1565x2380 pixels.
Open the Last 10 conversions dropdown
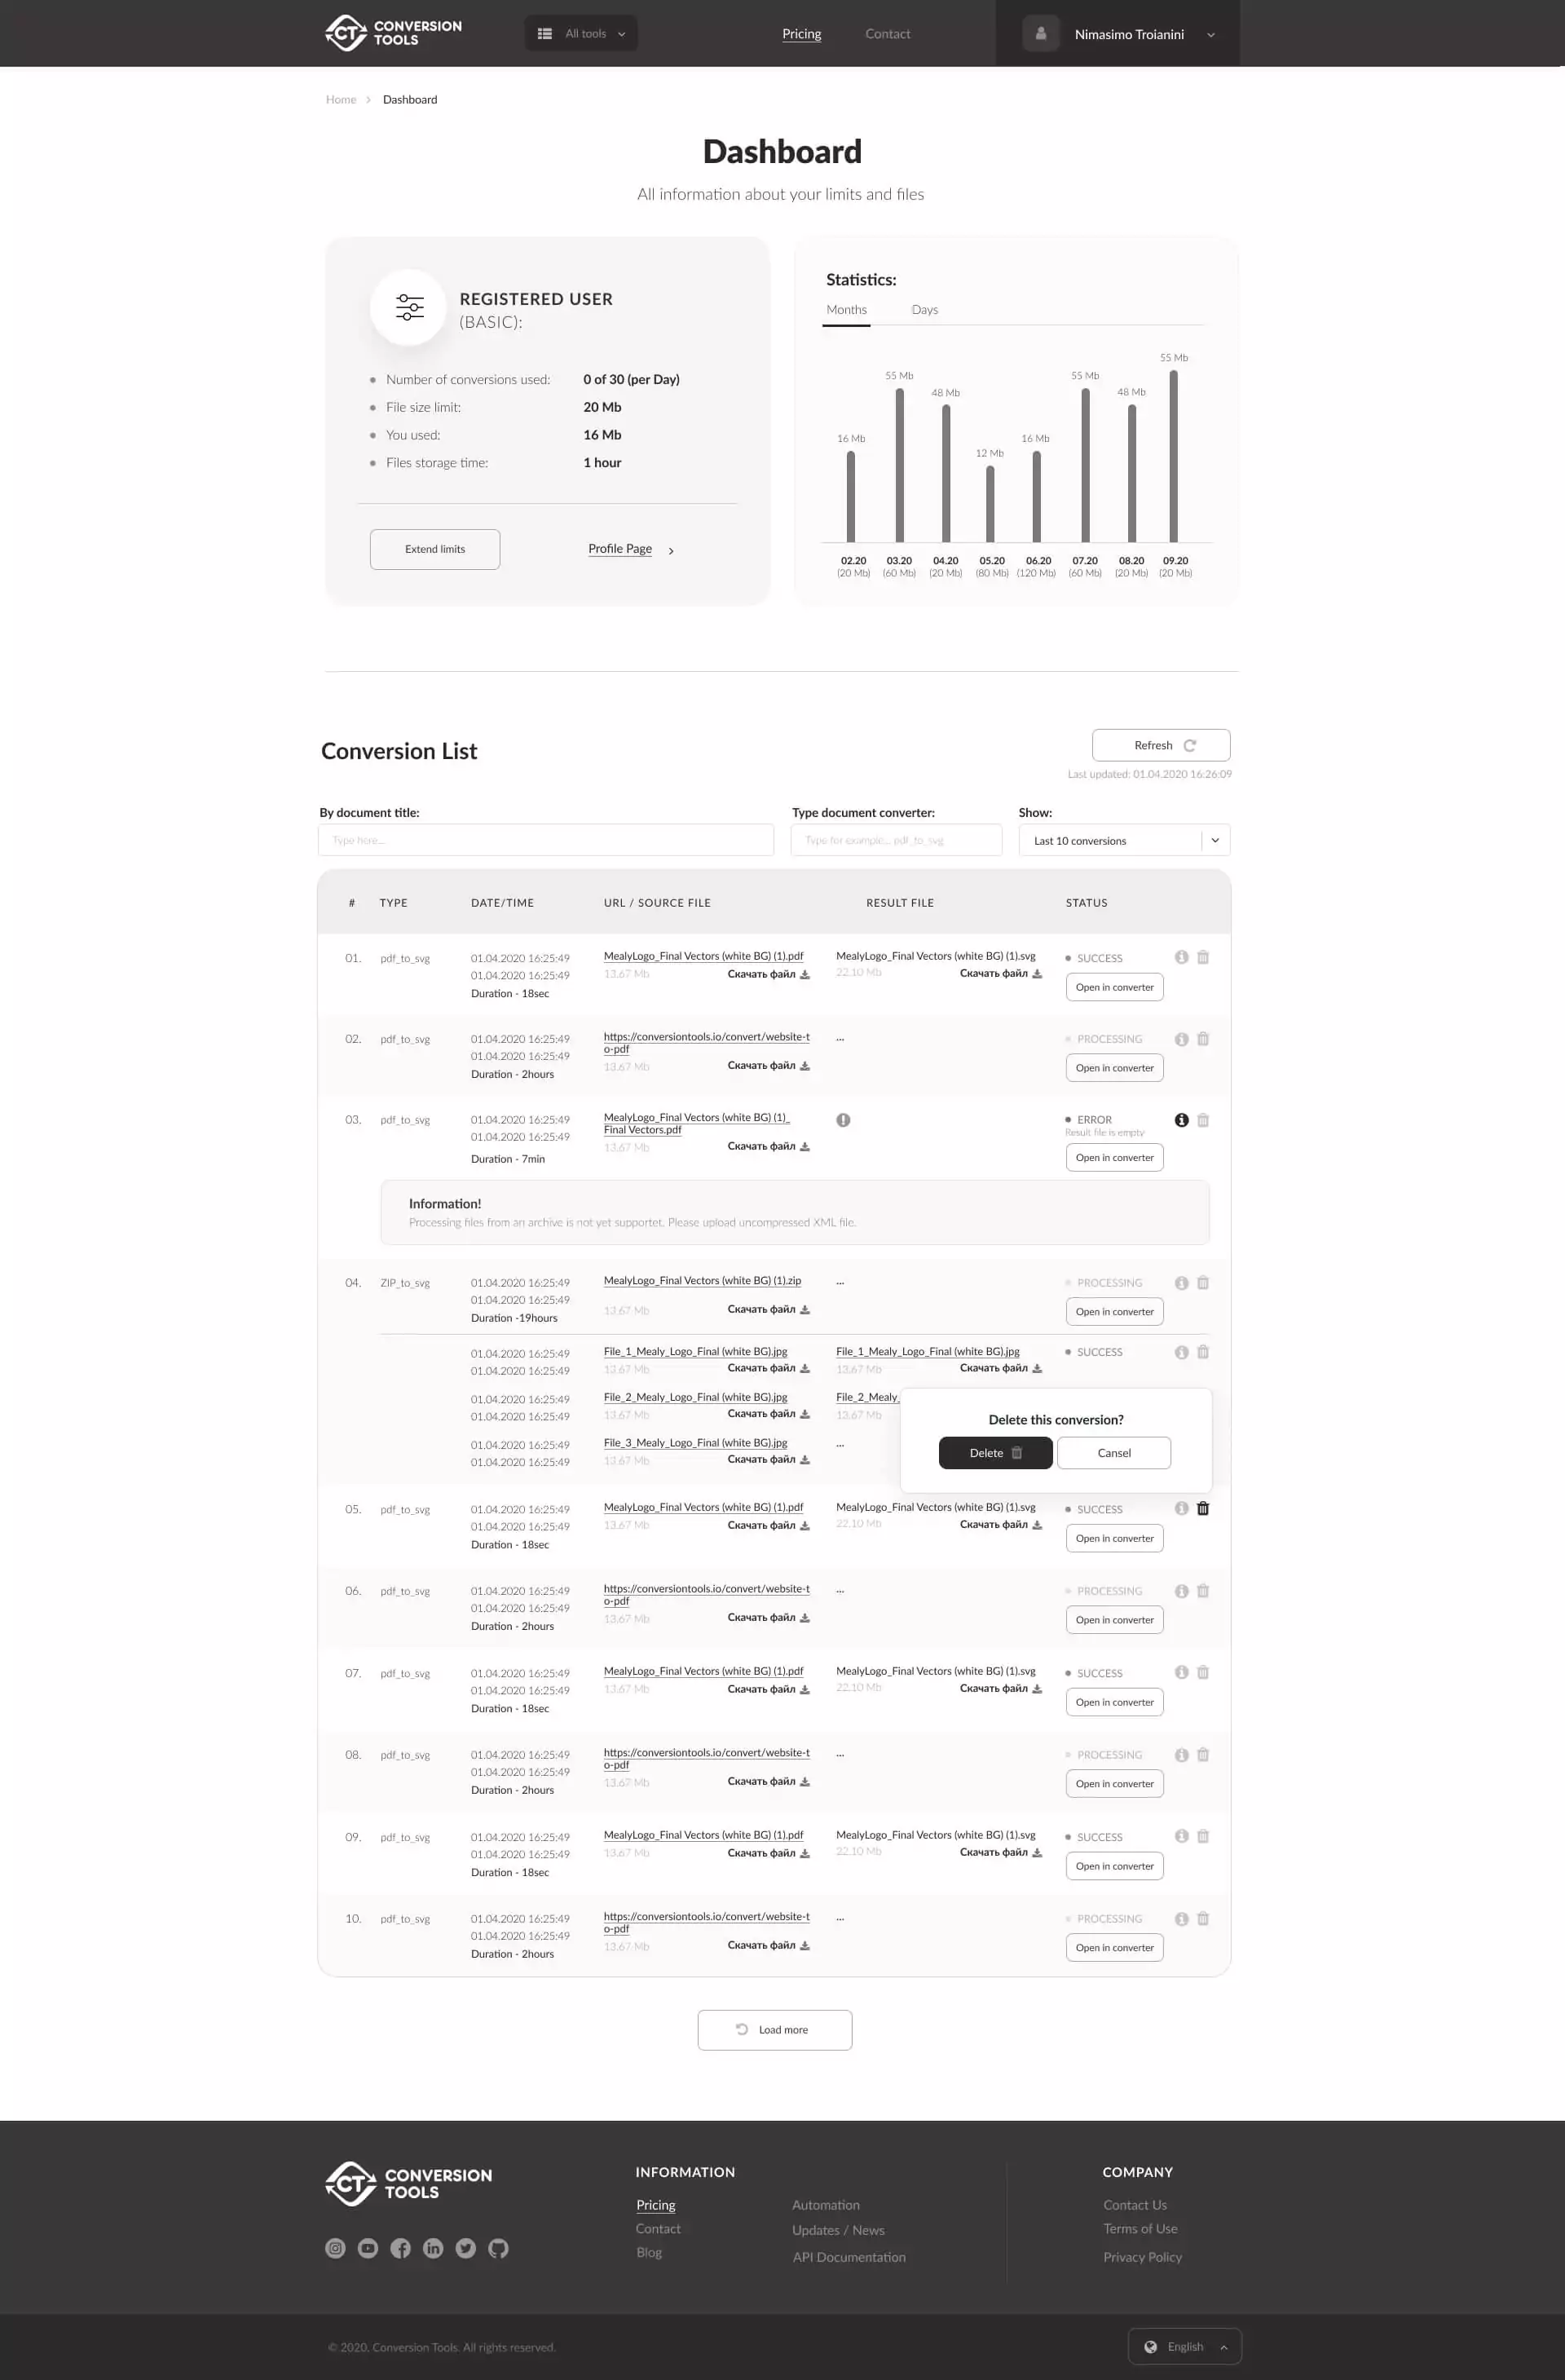click(x=1124, y=840)
